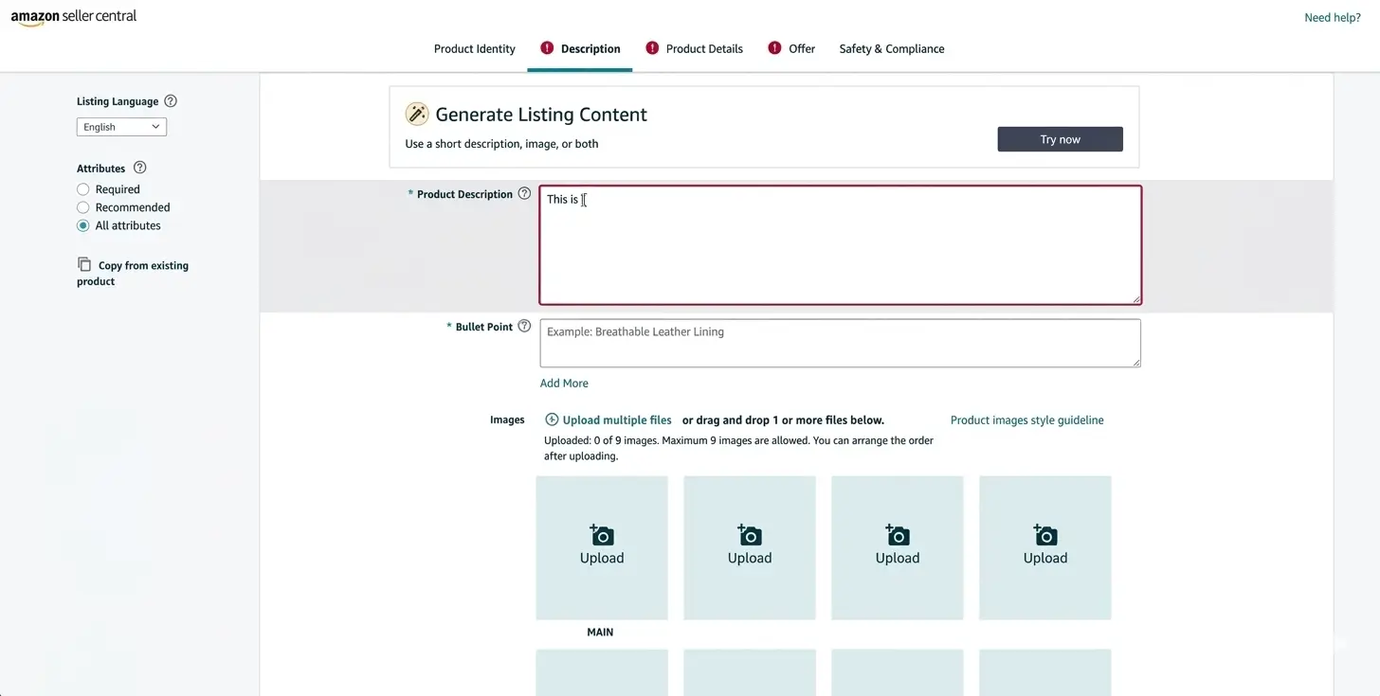Click the copy icon for existing product
The image size is (1380, 696).
tap(84, 264)
